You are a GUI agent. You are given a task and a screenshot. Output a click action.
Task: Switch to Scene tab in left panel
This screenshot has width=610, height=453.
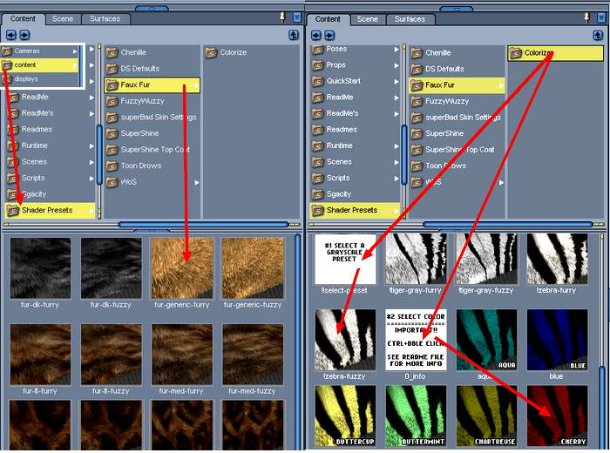(x=63, y=18)
